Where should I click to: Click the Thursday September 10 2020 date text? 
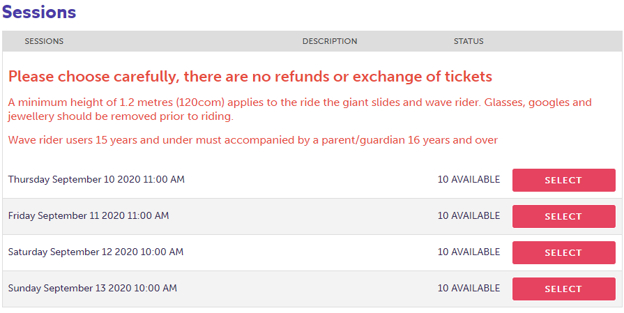(96, 180)
